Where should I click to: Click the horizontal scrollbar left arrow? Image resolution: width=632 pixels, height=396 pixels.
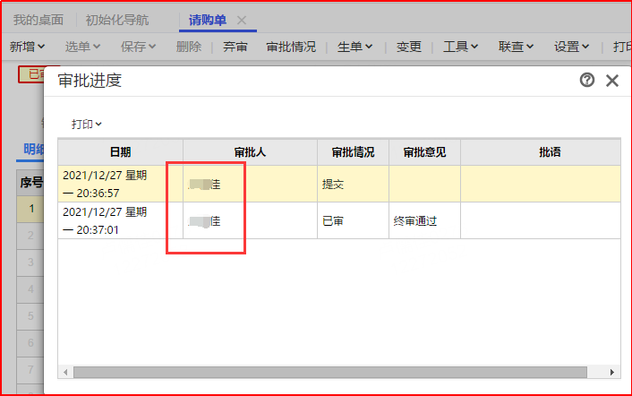point(65,372)
